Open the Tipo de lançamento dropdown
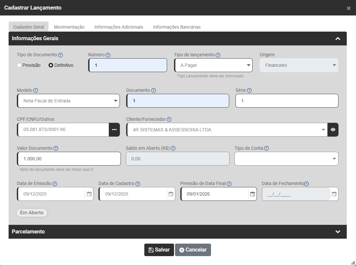Screen dimensions: 356x266 [x=213, y=65]
